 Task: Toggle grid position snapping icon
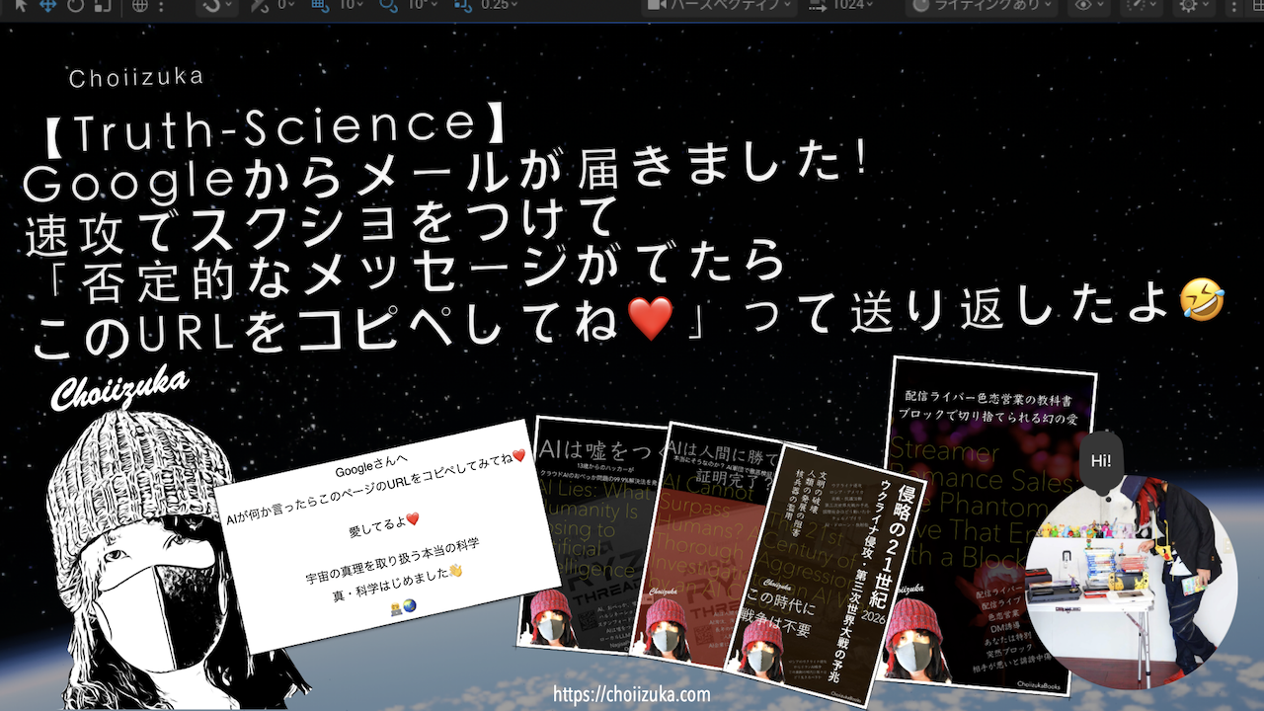pos(320,5)
